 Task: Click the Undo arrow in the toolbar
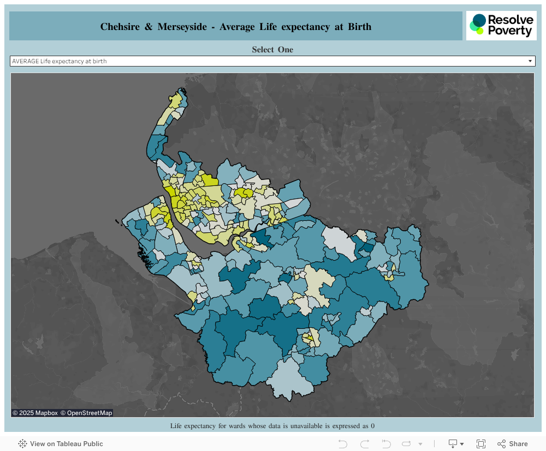[343, 444]
